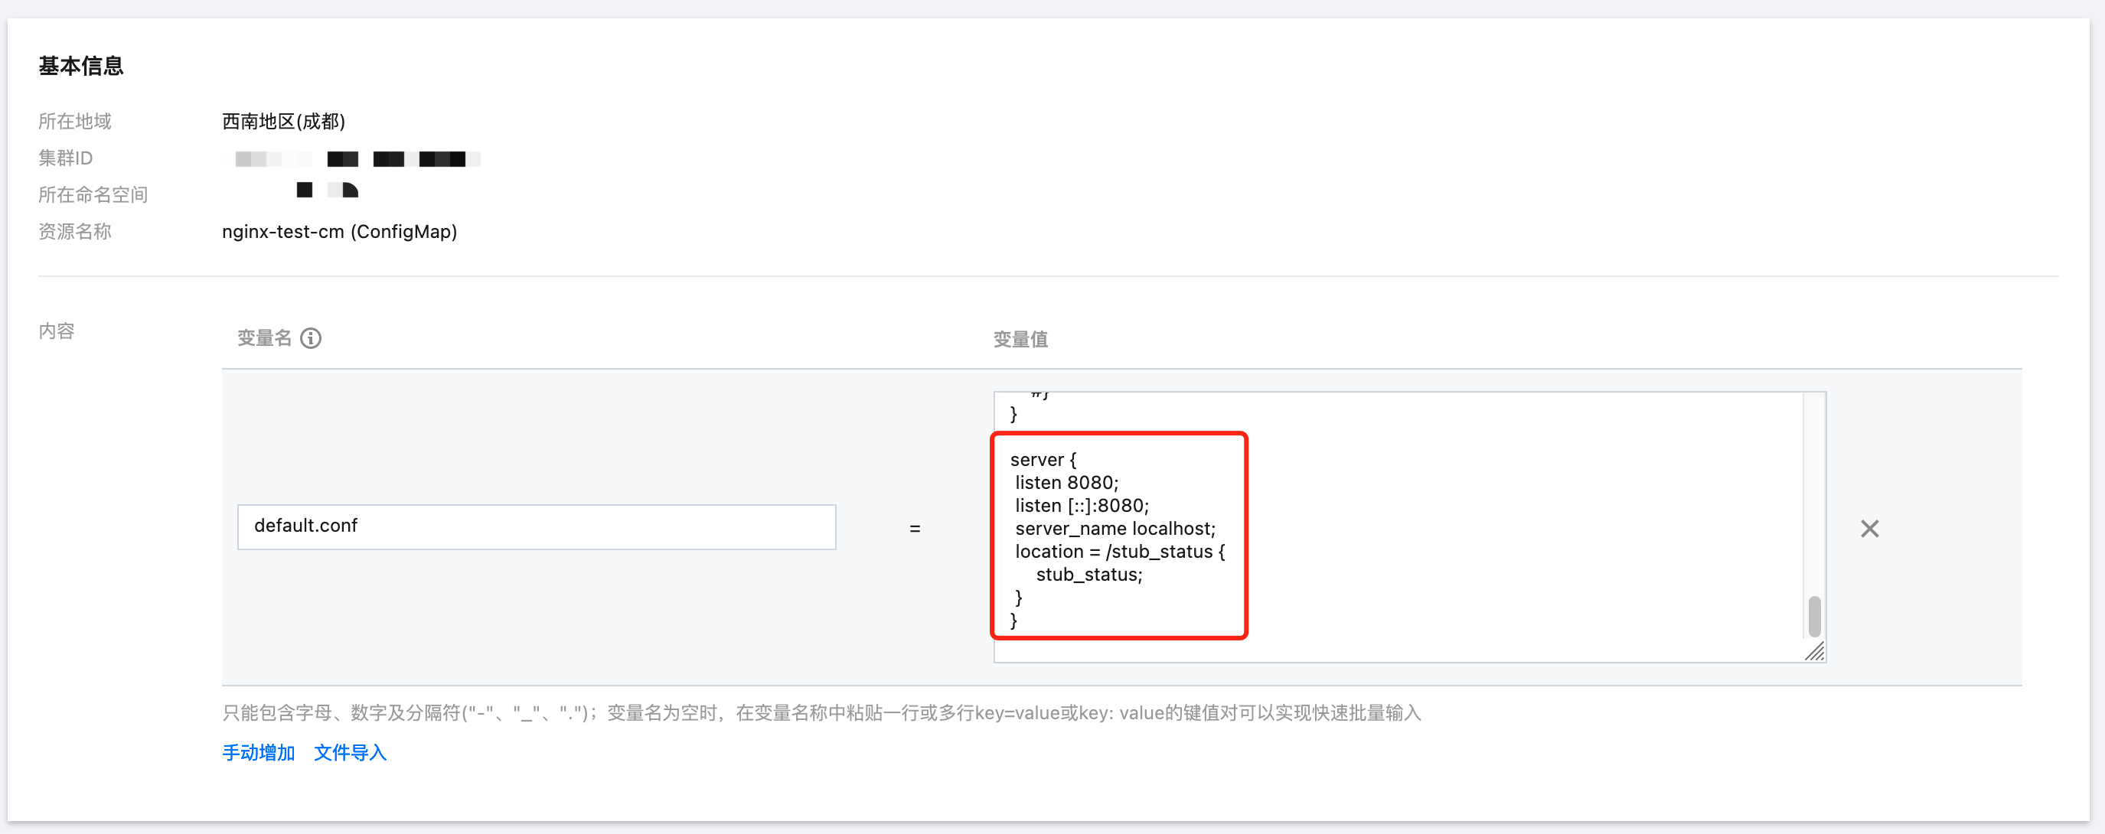This screenshot has height=834, width=2105.
Task: Click the indented "stub_status;" line
Action: pyautogui.click(x=1088, y=575)
